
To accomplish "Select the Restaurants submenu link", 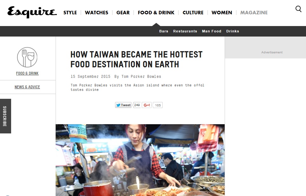I will pyautogui.click(x=185, y=31).
